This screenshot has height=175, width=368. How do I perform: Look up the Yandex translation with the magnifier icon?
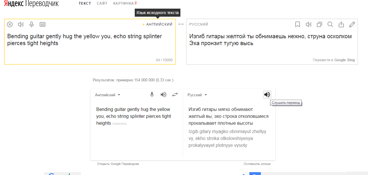330,24
